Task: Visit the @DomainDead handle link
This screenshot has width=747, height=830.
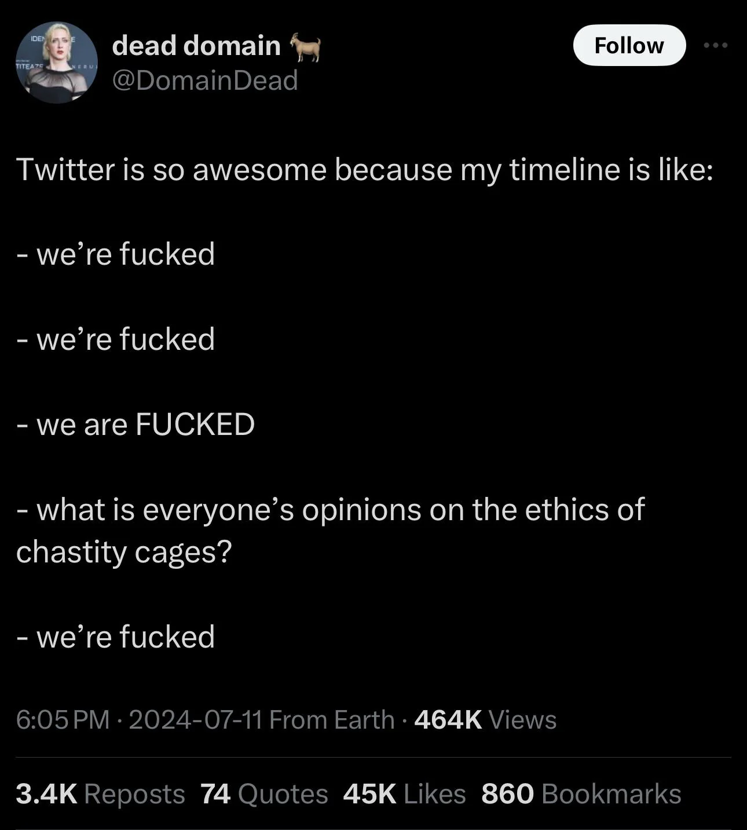Action: 205,80
